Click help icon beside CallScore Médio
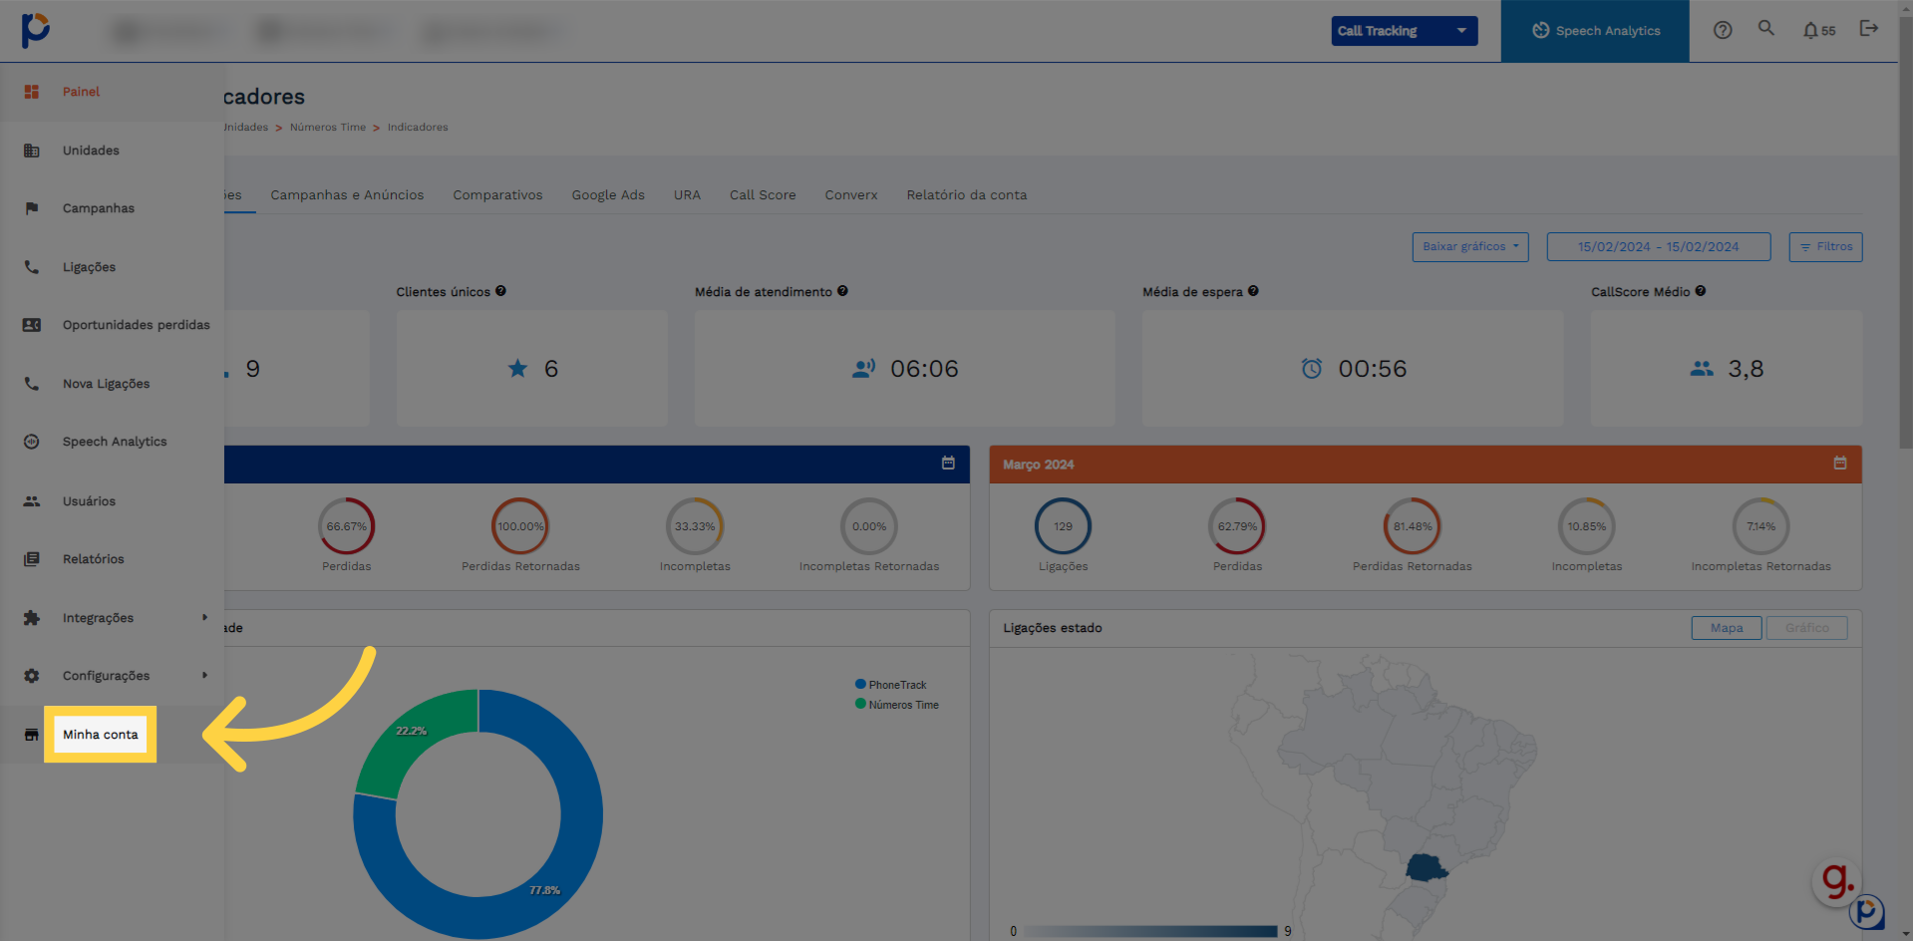 click(1701, 291)
